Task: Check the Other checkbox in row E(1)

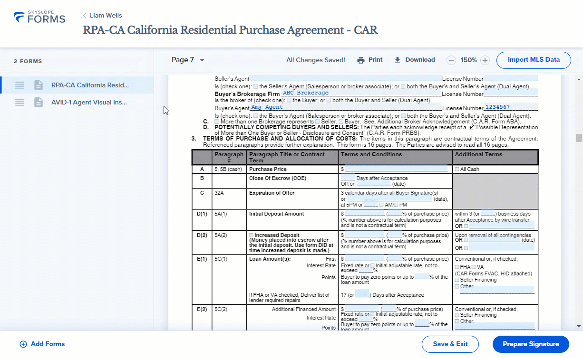Action: coord(457,286)
